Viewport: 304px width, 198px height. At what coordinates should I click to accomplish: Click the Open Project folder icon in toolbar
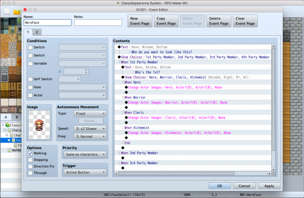[x=17, y=12]
